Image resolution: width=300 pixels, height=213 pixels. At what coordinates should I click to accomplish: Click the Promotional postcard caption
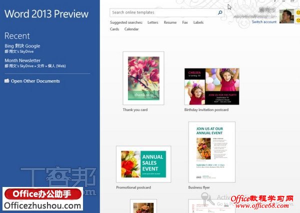pyautogui.click(x=133, y=187)
